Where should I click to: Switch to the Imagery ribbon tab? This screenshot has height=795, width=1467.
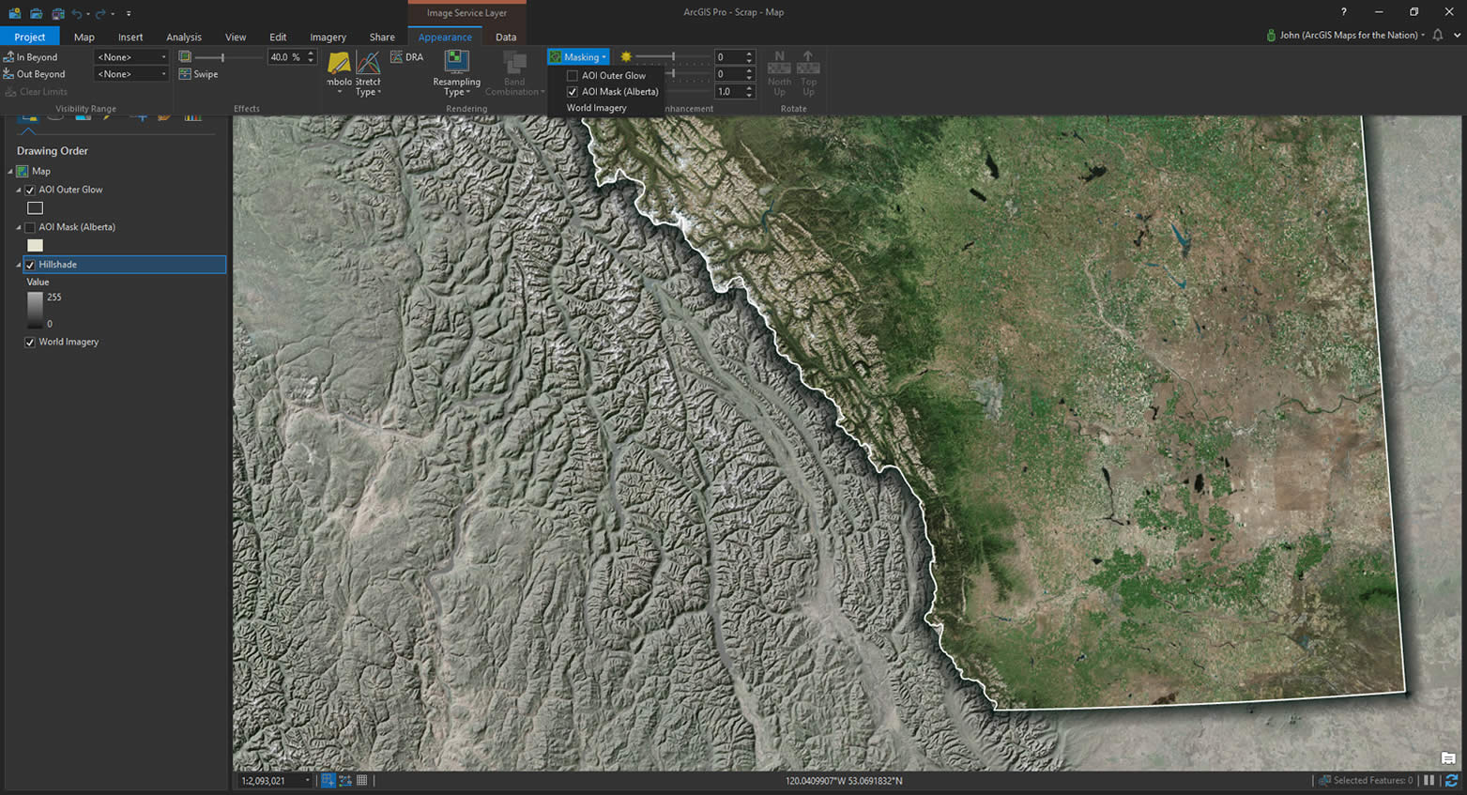(x=328, y=38)
